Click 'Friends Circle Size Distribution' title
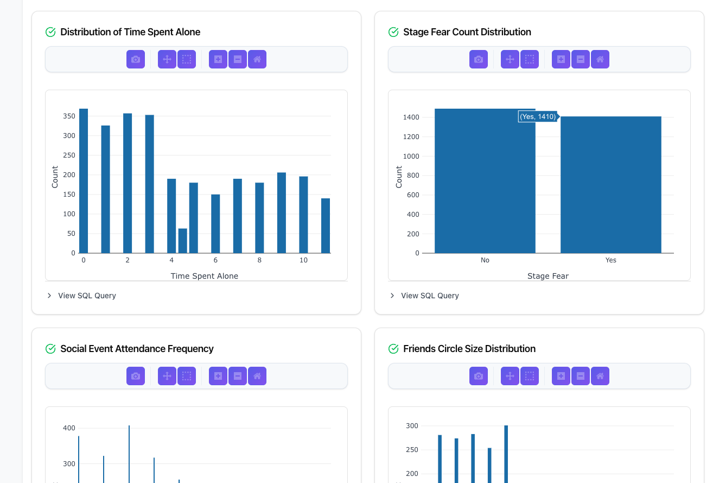This screenshot has height=483, width=713. 469,349
